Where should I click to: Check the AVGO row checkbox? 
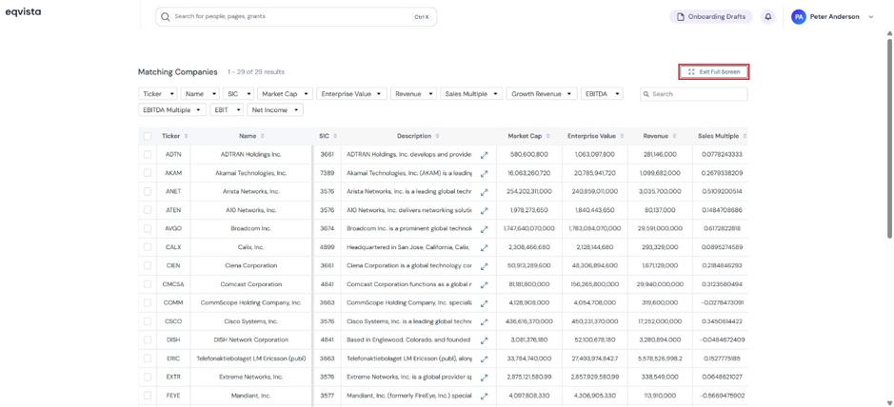click(148, 229)
